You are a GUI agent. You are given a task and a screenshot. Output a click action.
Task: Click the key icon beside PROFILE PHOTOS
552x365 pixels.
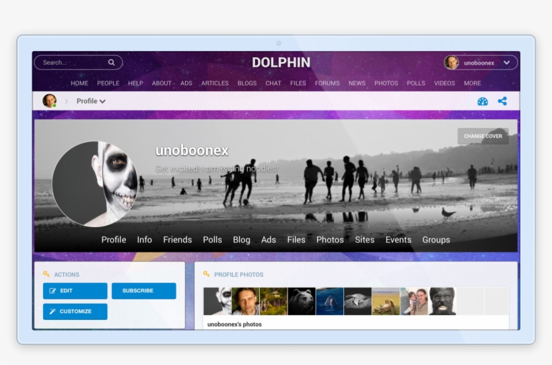206,273
